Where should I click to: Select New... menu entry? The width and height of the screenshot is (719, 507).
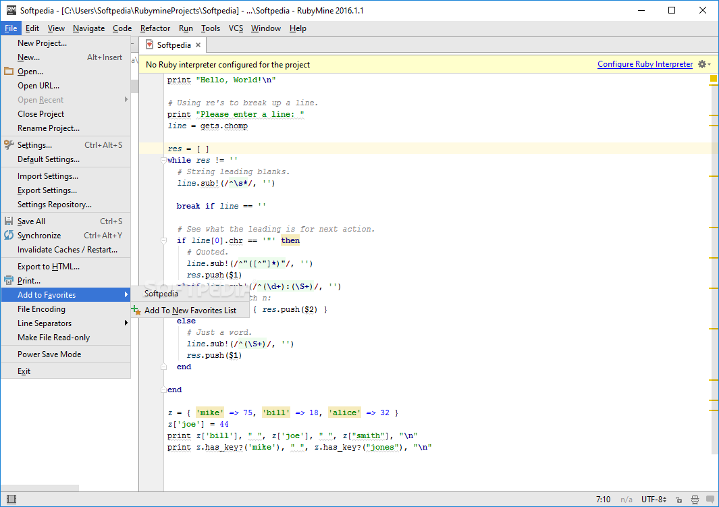pyautogui.click(x=65, y=57)
